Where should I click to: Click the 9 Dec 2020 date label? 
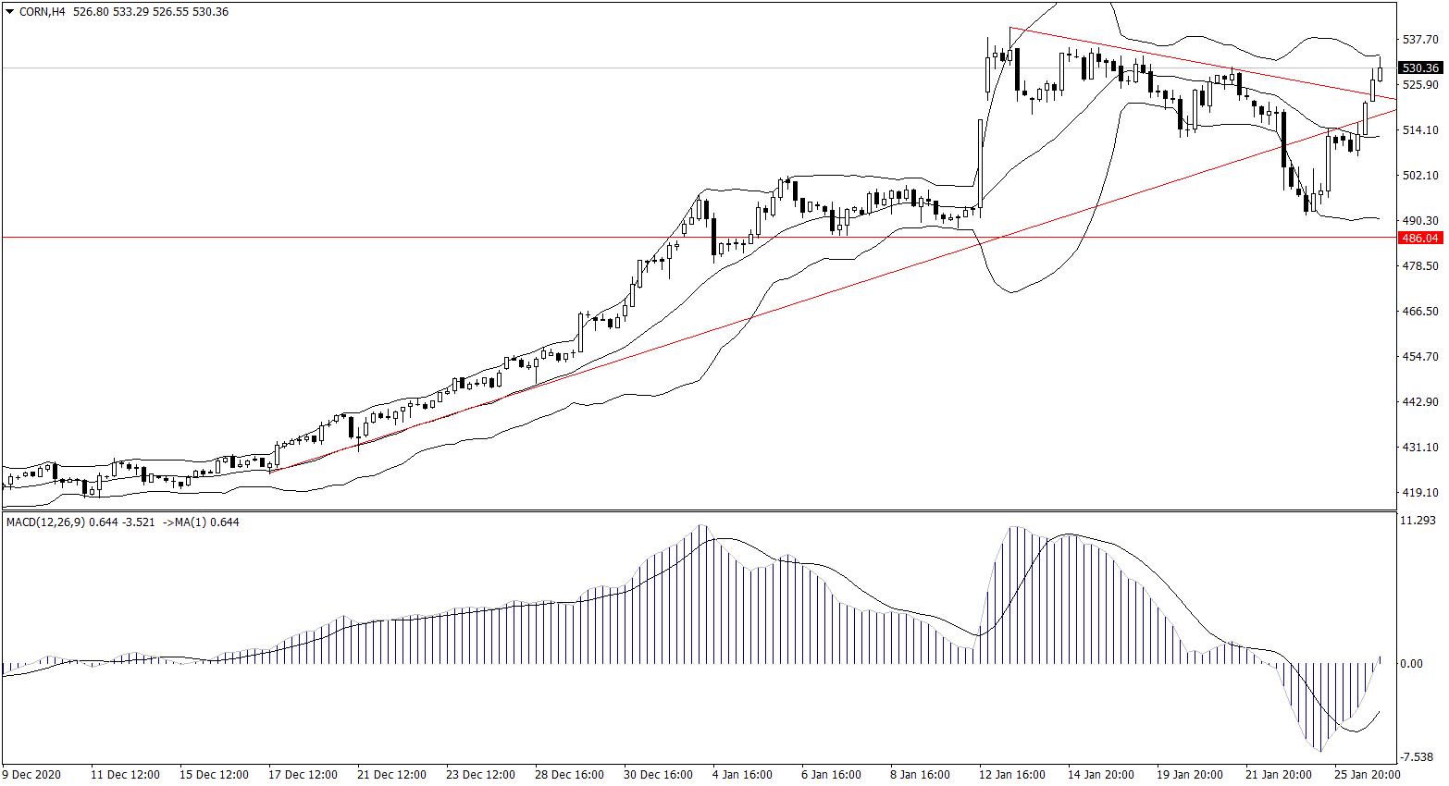click(31, 775)
